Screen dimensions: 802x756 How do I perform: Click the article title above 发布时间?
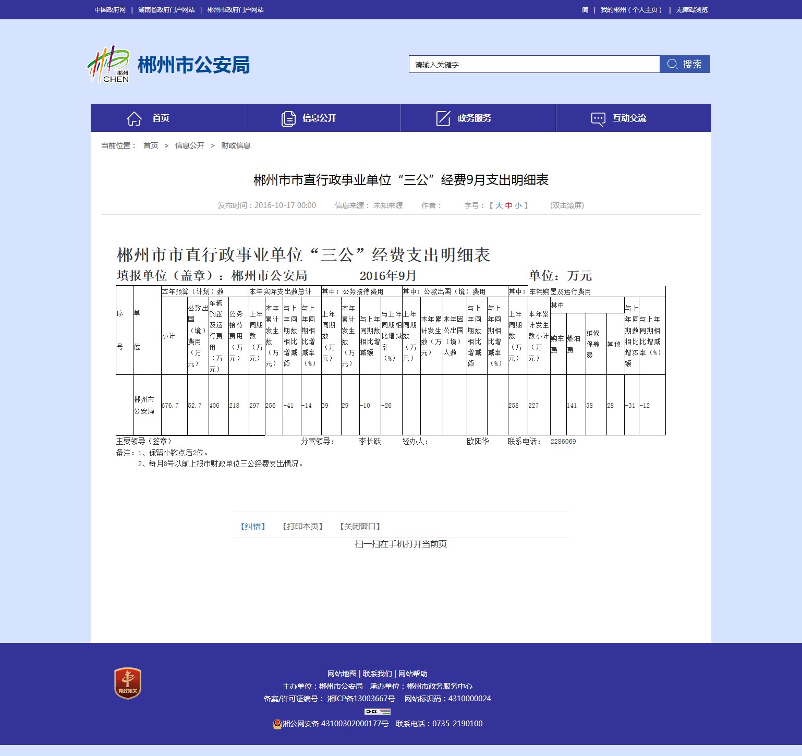[x=401, y=180]
